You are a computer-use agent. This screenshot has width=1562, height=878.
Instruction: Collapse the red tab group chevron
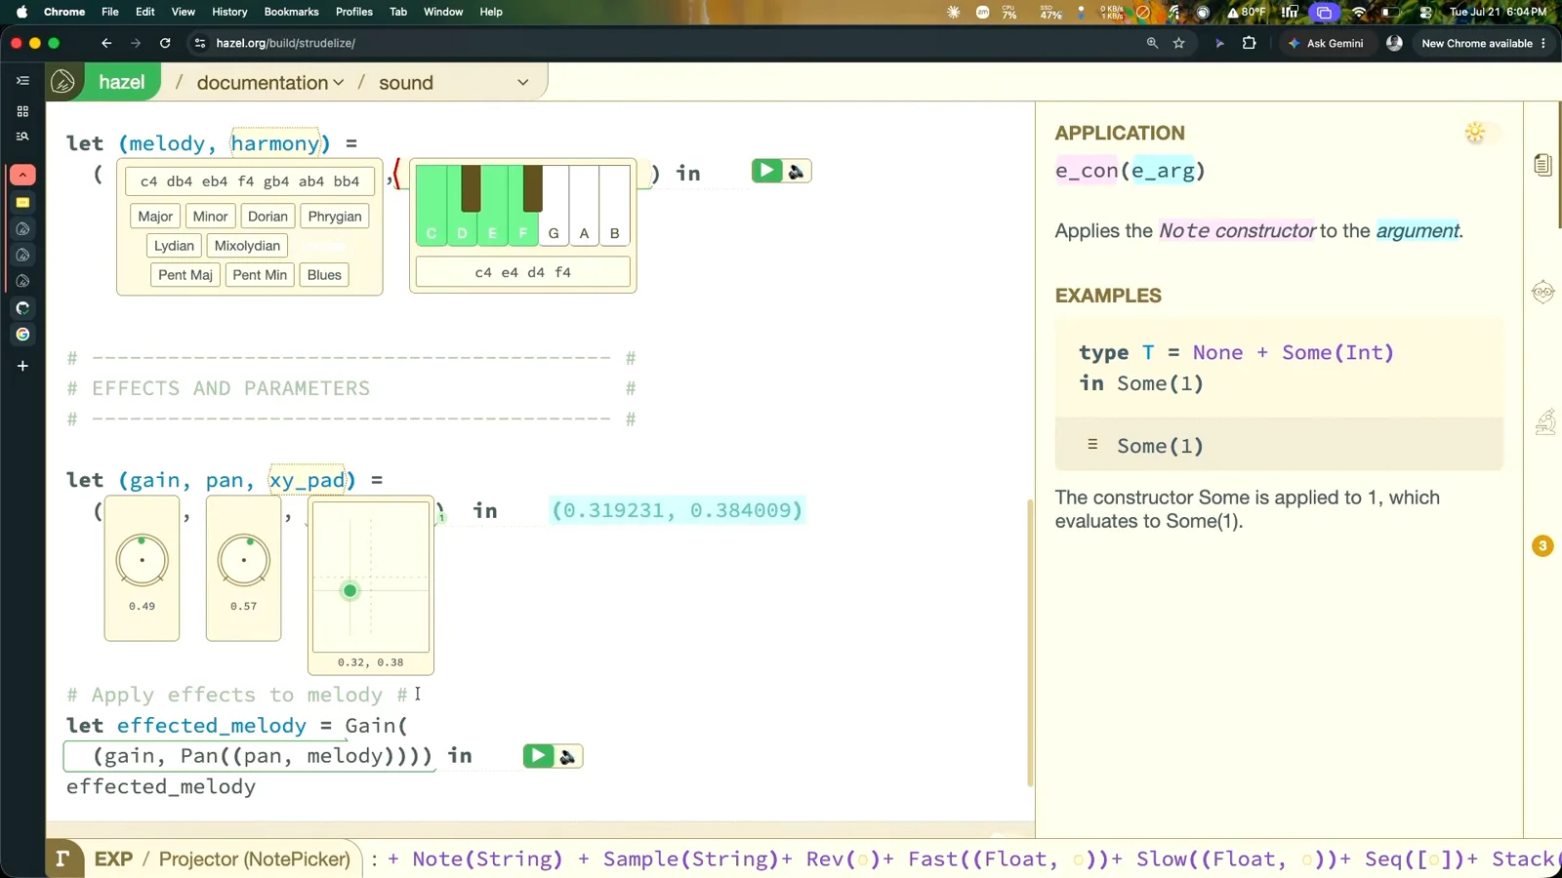(x=22, y=175)
